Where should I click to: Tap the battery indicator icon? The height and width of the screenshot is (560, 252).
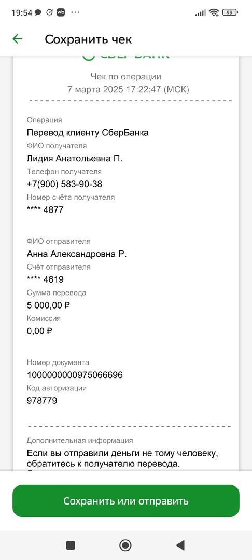click(x=230, y=12)
